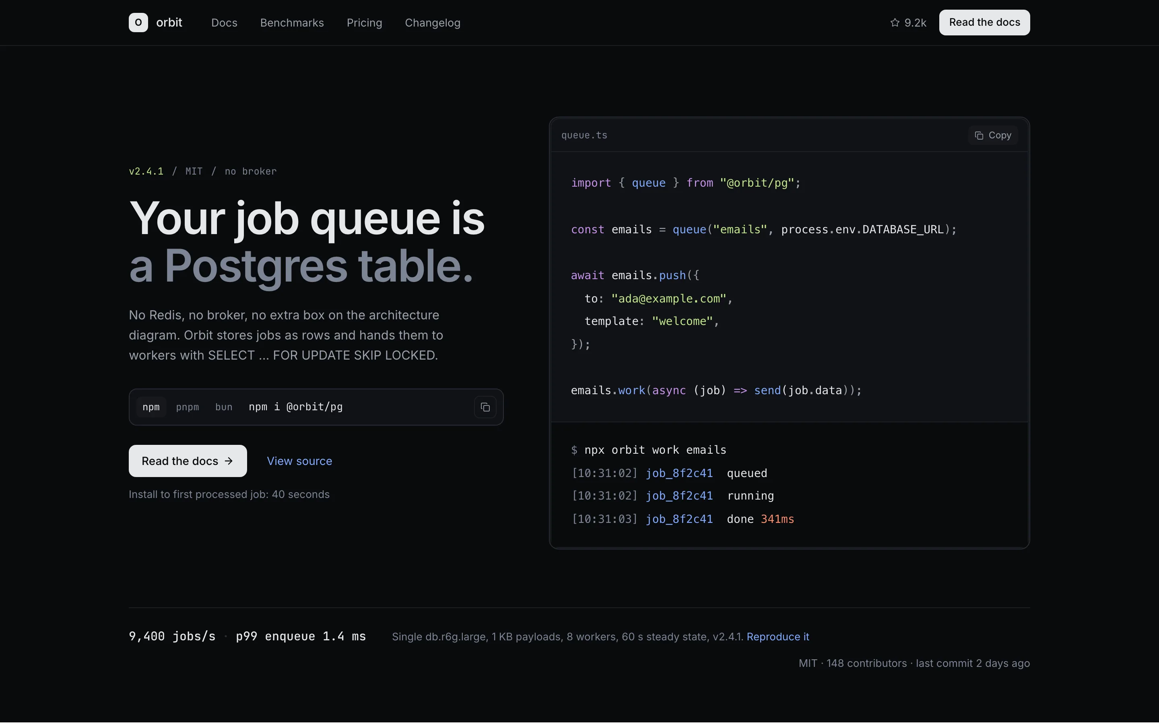Open the Changelog nav item
Viewport: 1159px width, 724px height.
click(x=433, y=23)
